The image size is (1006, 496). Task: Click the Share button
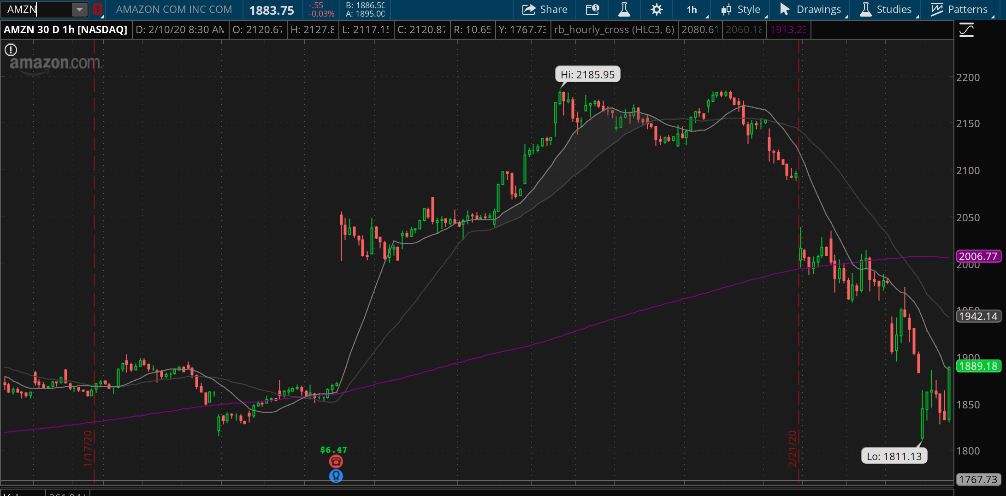[544, 9]
